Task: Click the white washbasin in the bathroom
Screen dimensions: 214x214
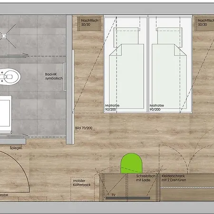Action: 6,114
